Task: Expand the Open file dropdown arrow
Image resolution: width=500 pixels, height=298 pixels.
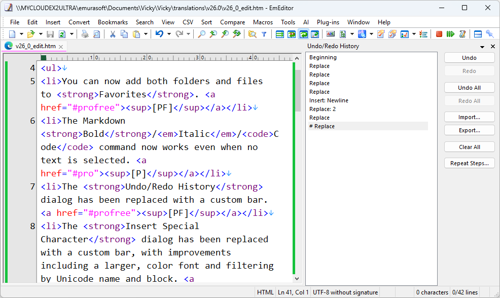Action: [41, 34]
